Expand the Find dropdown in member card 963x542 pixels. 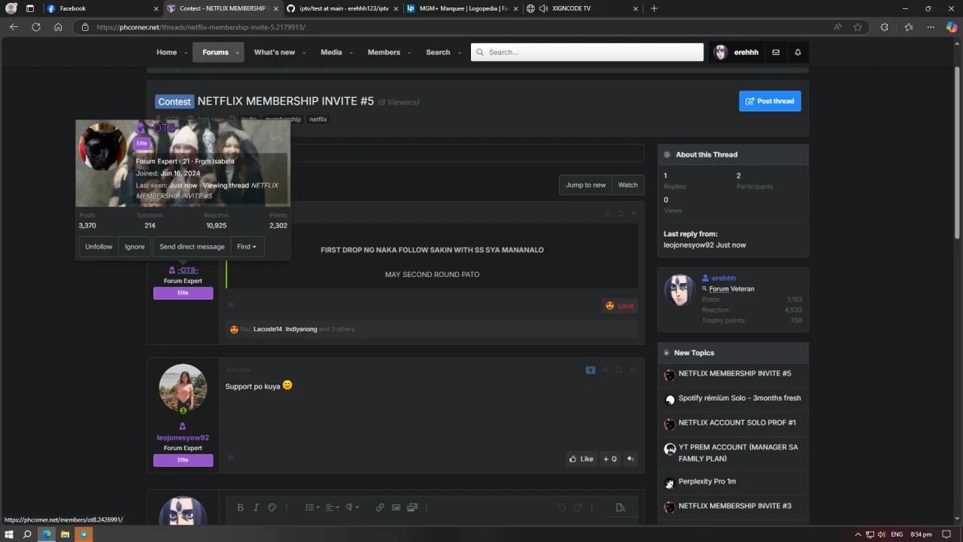246,247
